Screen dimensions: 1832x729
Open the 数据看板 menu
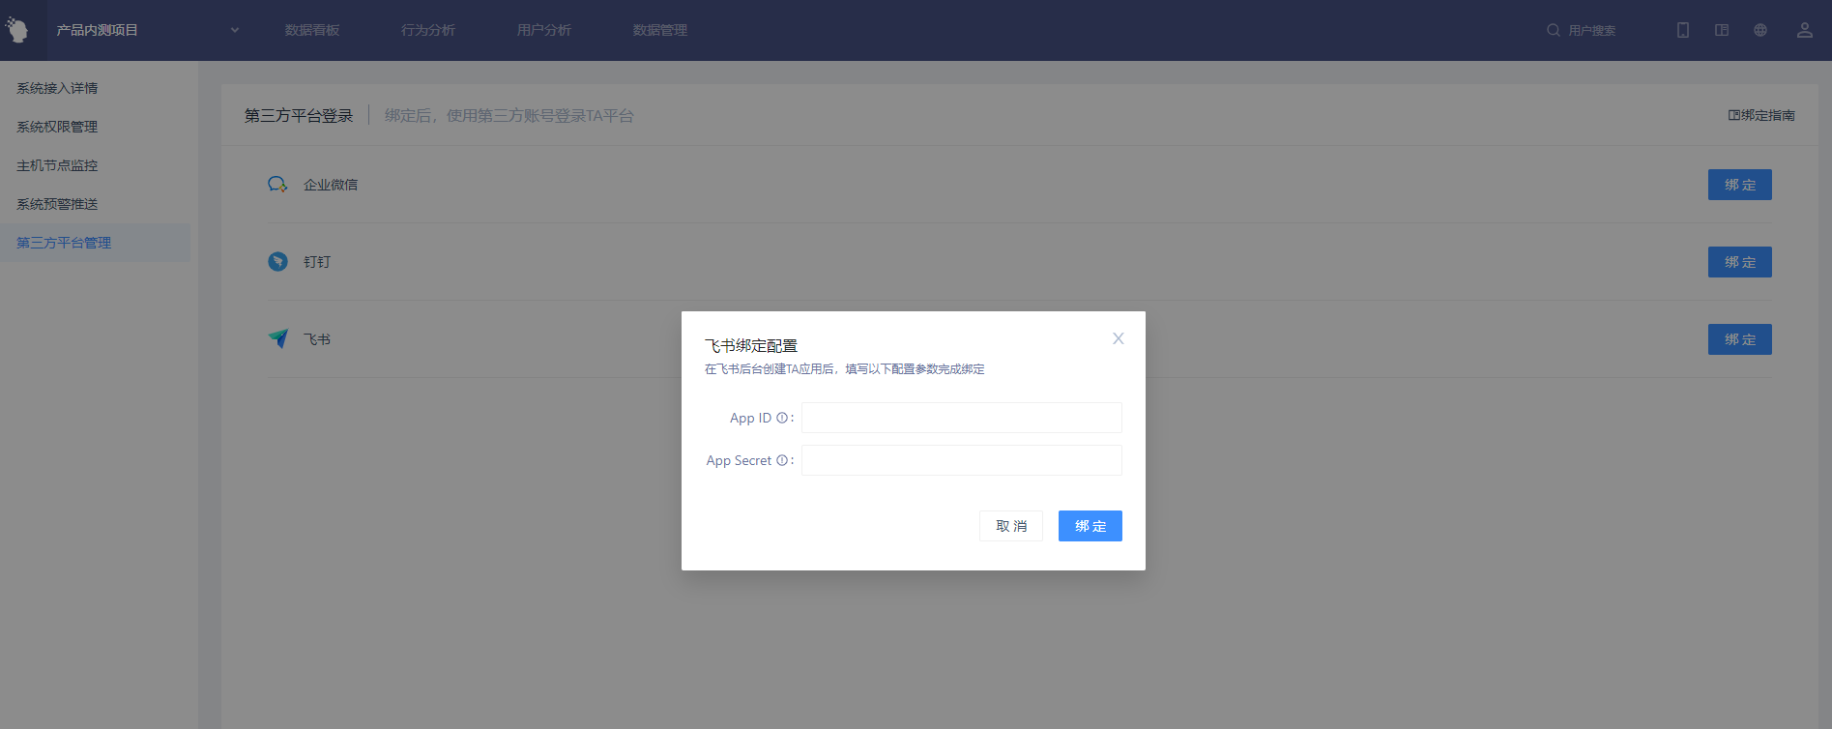[x=311, y=30]
